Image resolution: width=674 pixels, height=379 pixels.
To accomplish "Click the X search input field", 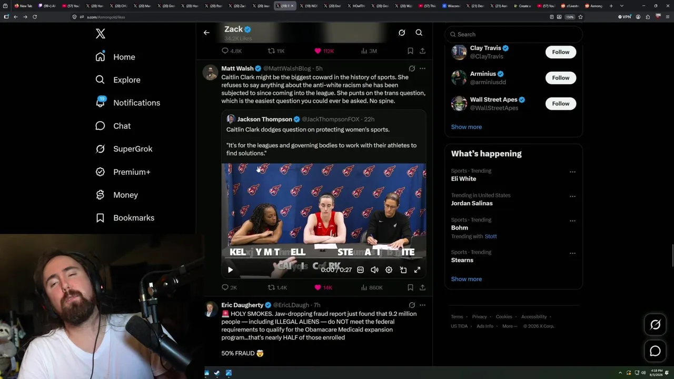I will (x=513, y=34).
